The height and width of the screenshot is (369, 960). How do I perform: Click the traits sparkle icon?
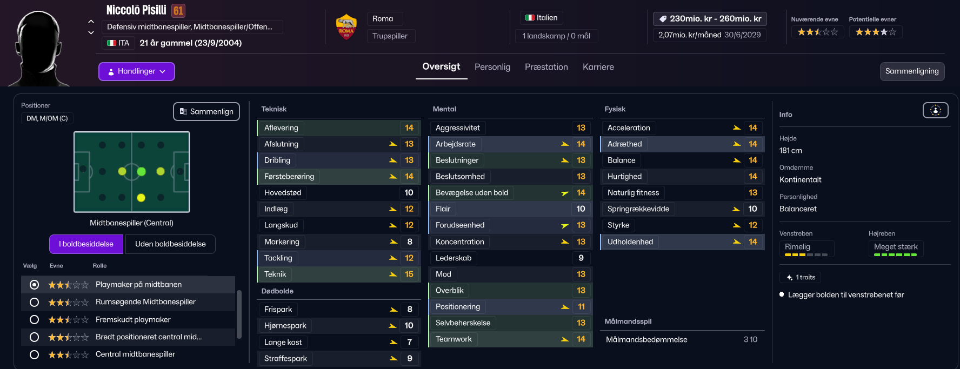[x=789, y=277]
